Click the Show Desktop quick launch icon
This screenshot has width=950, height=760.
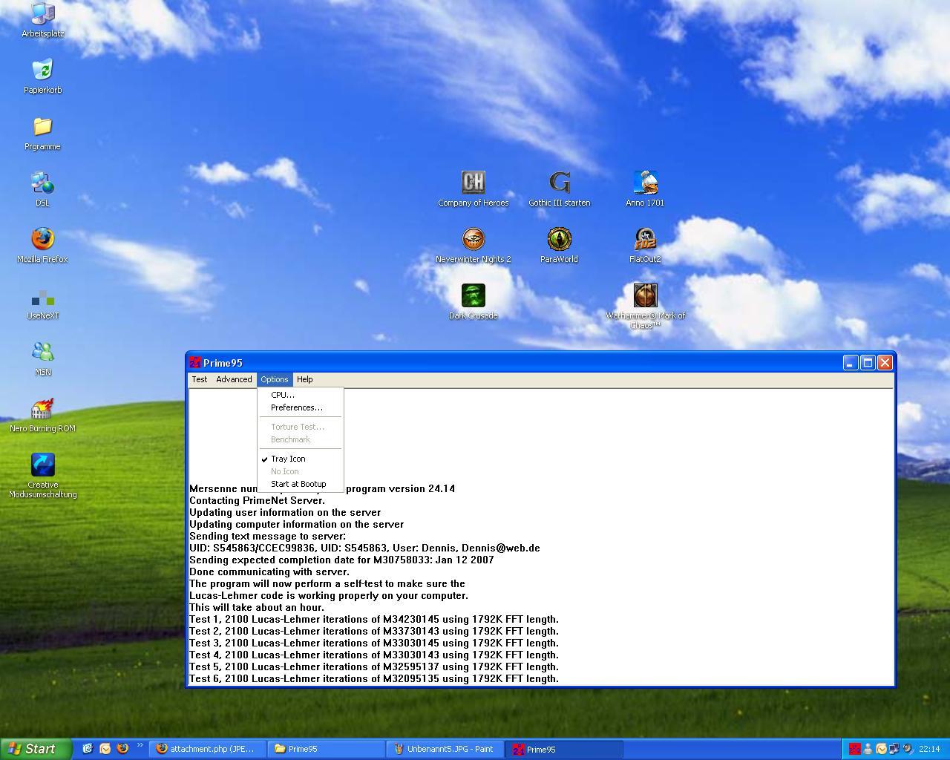(87, 748)
